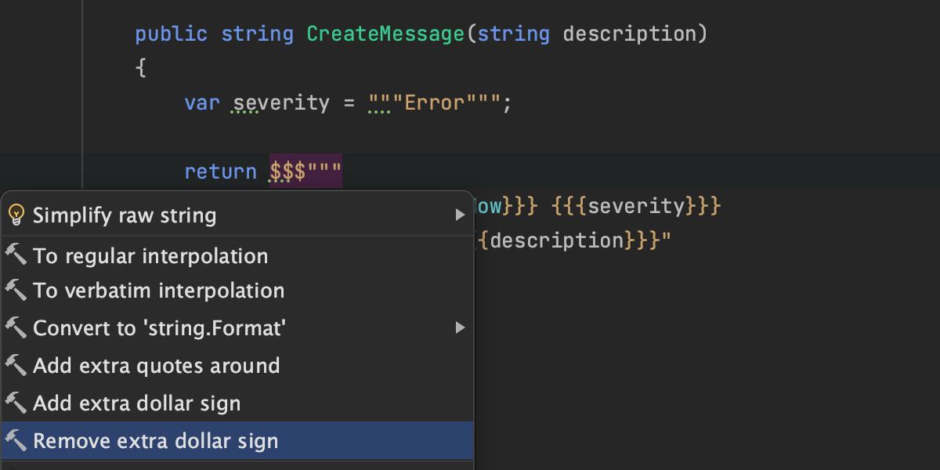Click hammer icon beside Add extra quotes around
Viewport: 940px width, 470px height.
16,365
